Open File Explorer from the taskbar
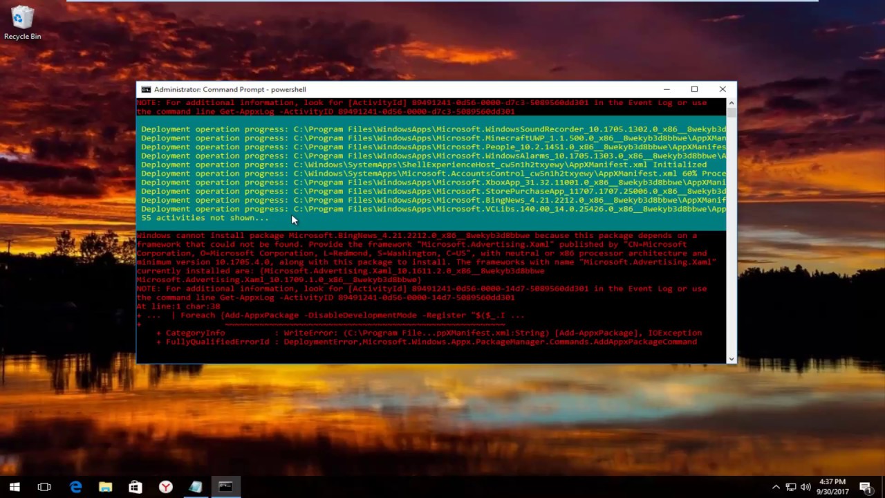This screenshot has width=885, height=498. [x=105, y=487]
